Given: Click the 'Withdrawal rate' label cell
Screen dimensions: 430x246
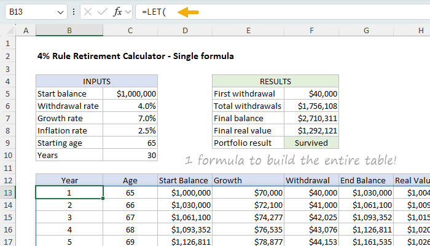Looking at the screenshot, I should tap(69, 106).
